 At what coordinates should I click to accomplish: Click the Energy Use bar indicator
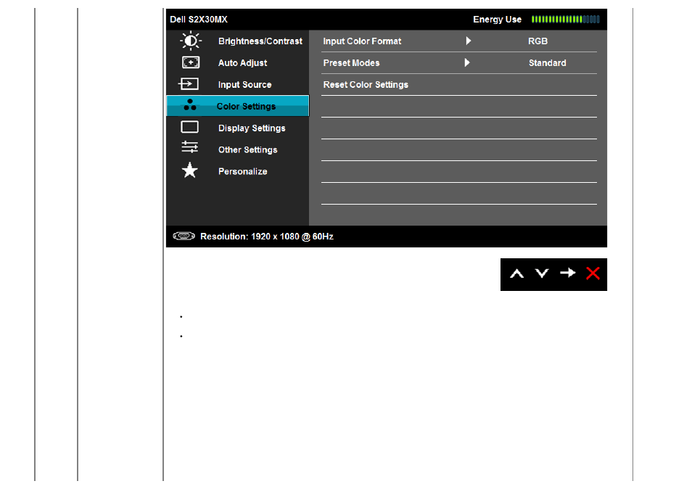pos(565,19)
